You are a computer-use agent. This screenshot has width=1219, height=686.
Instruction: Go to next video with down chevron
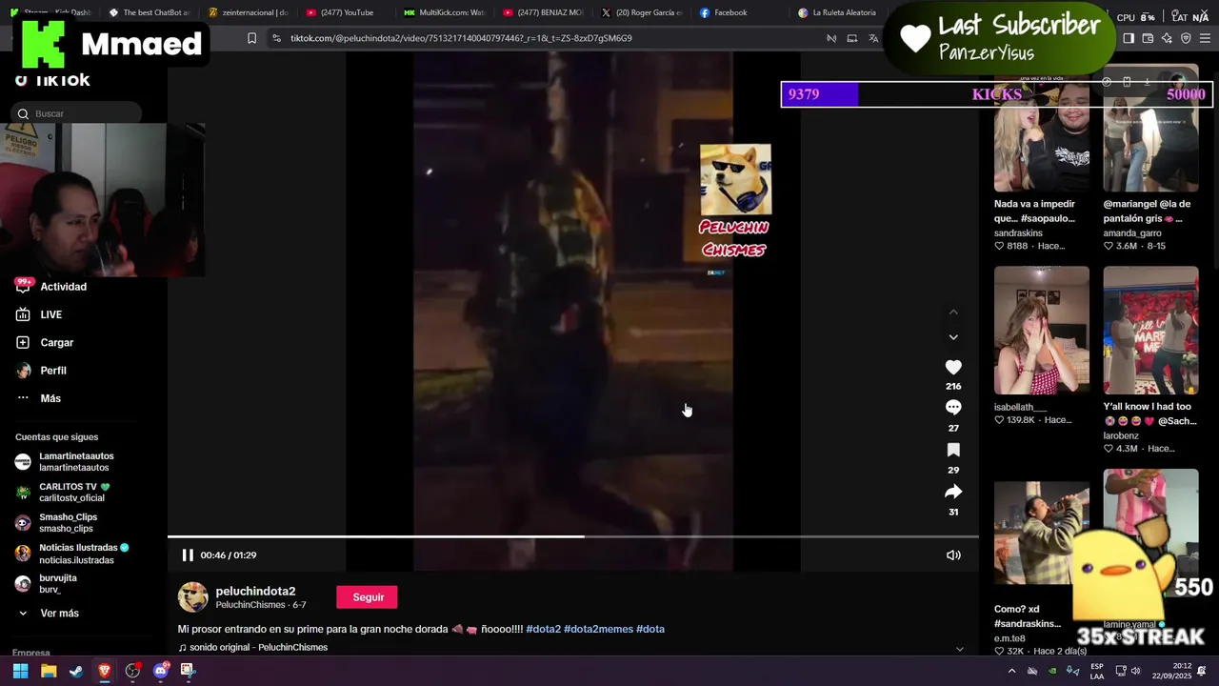tap(953, 337)
